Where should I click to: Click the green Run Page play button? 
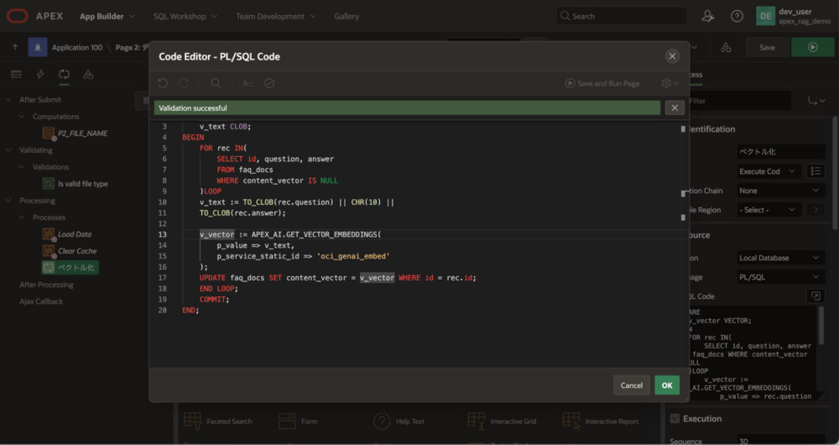click(811, 47)
